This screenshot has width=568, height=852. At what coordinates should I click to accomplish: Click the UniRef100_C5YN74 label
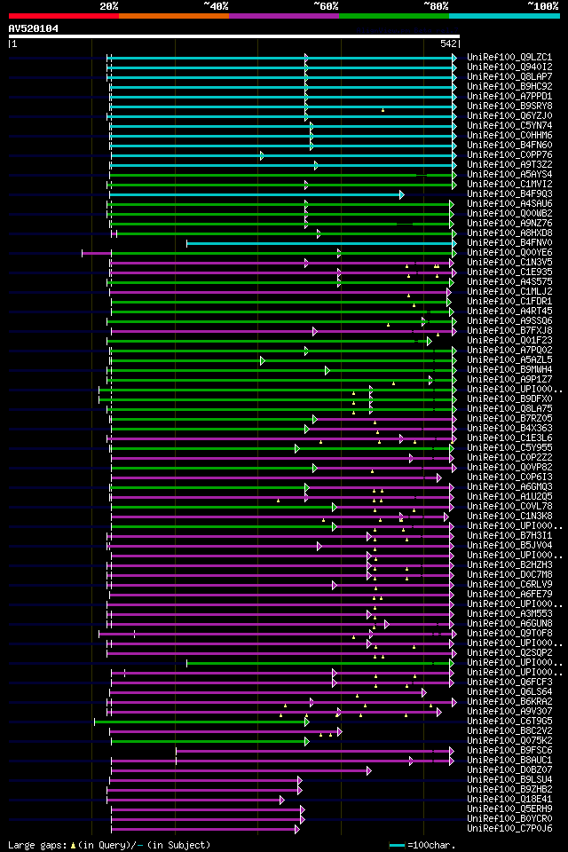tap(509, 125)
